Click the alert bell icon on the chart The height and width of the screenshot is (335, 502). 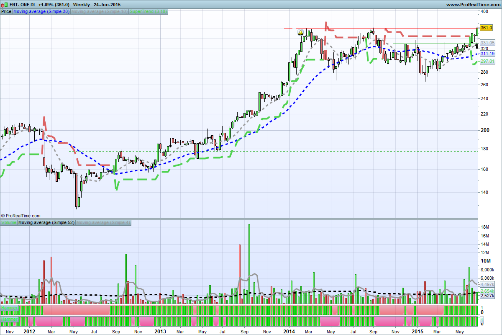tap(300, 33)
